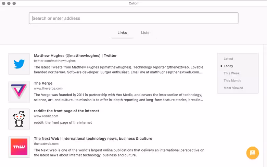Click the TNW logo thumbnail

19,147
